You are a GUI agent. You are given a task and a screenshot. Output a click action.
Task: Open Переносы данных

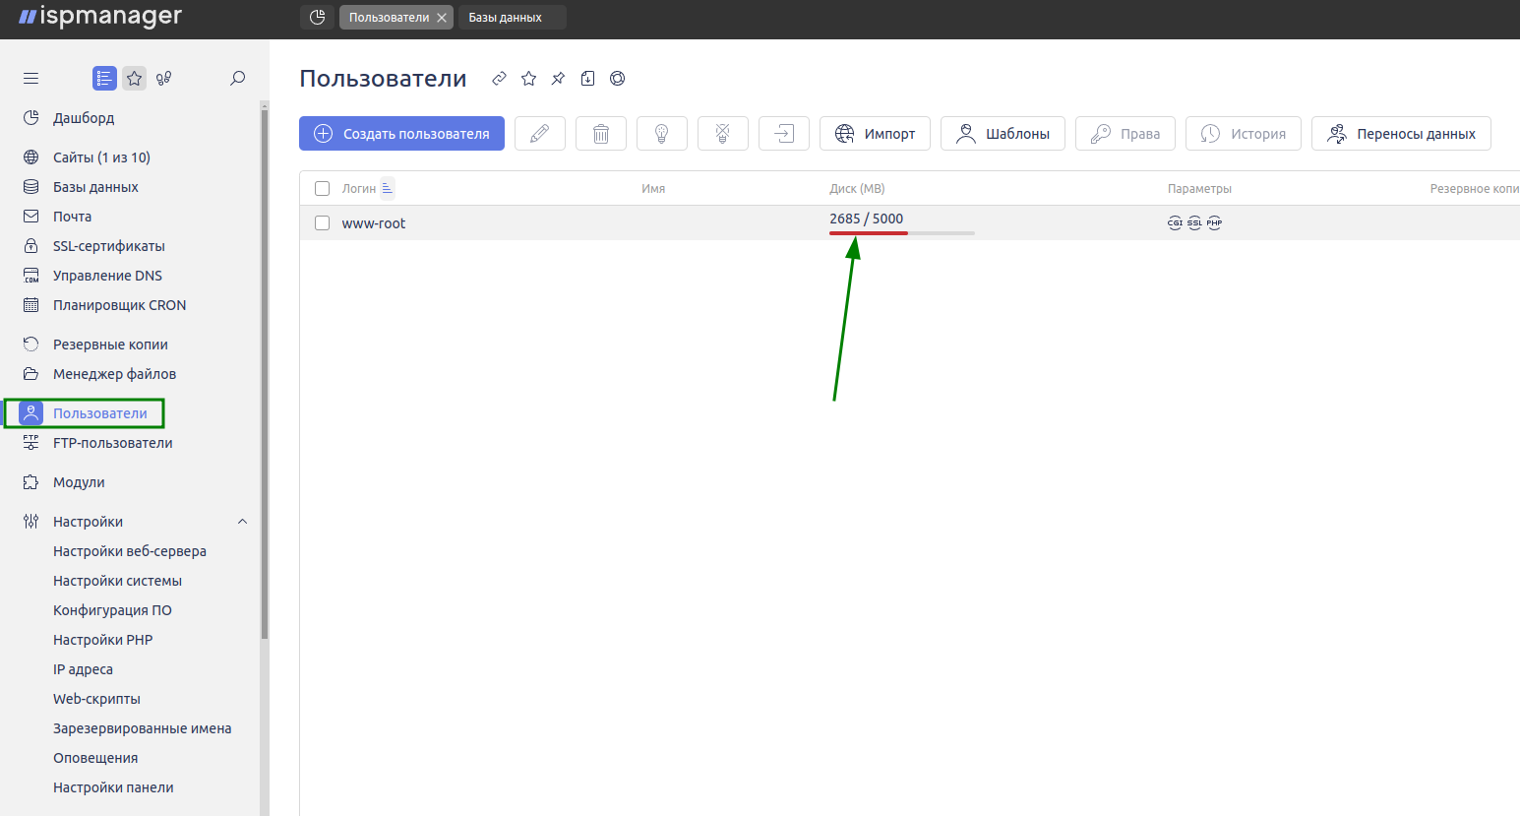pyautogui.click(x=1401, y=134)
